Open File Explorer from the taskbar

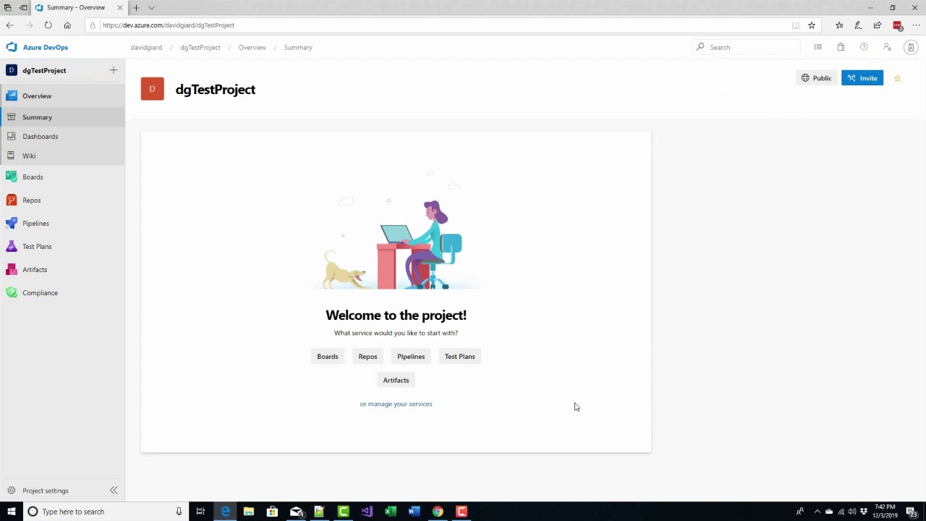pyautogui.click(x=248, y=512)
